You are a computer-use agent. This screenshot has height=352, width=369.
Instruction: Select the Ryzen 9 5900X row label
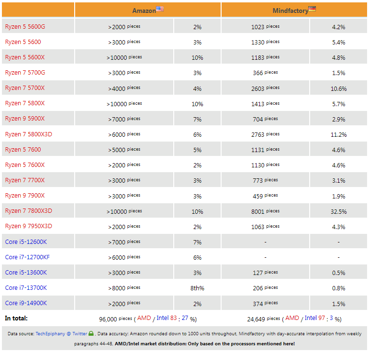[x=25, y=118]
